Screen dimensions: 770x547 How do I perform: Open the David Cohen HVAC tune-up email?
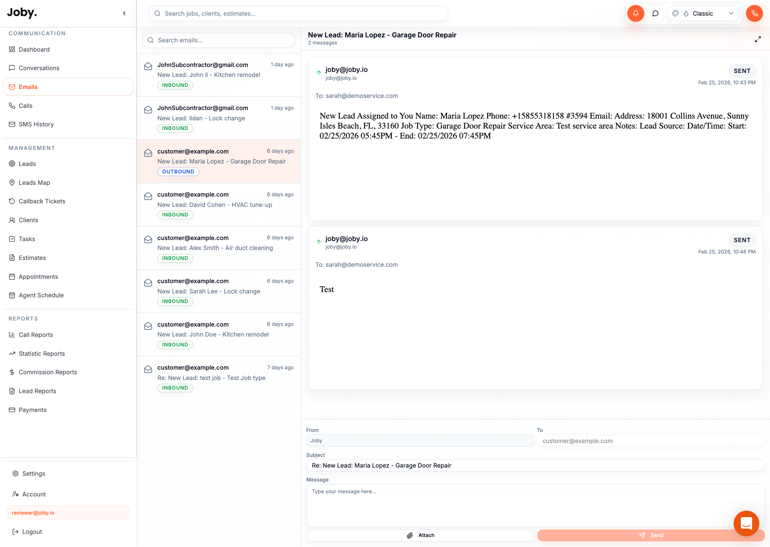pyautogui.click(x=219, y=205)
